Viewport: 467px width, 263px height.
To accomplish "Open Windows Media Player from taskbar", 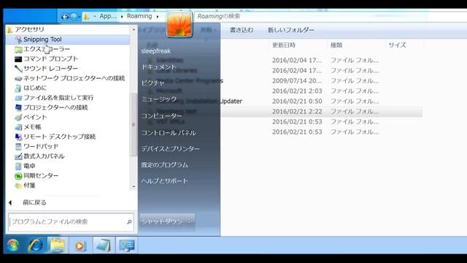I will (80, 245).
